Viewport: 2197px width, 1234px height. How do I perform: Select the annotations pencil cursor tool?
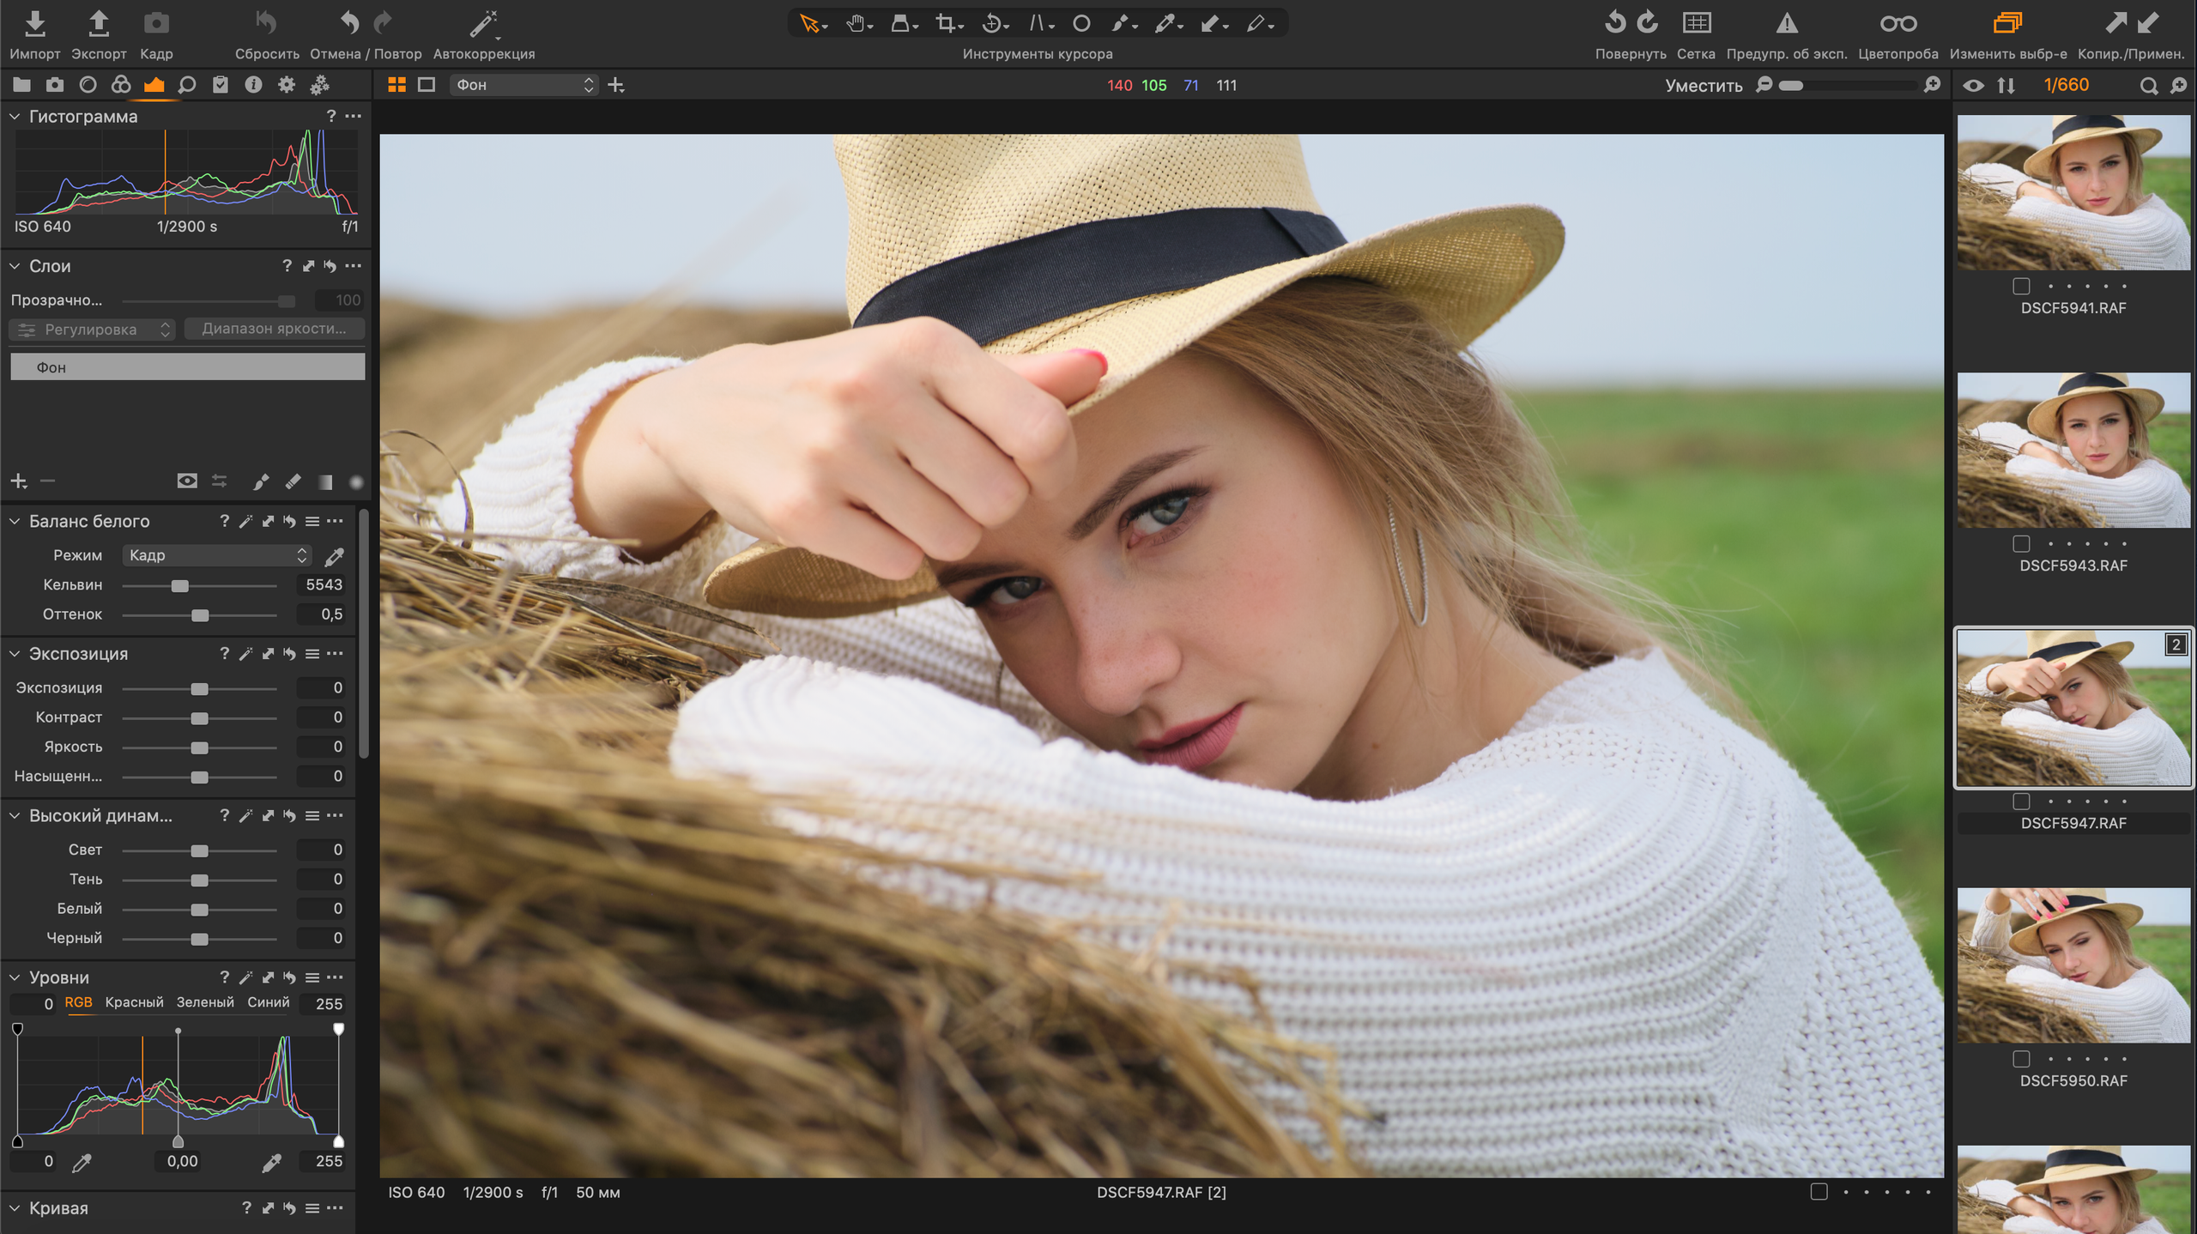1256,23
